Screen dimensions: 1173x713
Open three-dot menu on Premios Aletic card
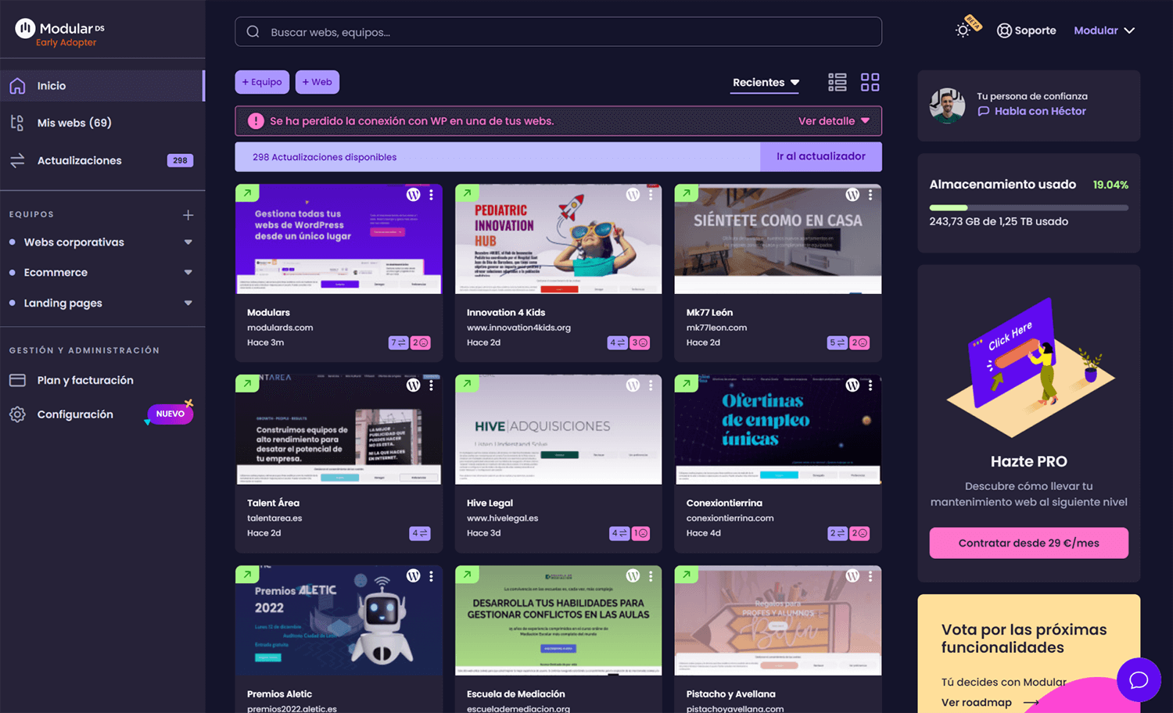(x=431, y=576)
